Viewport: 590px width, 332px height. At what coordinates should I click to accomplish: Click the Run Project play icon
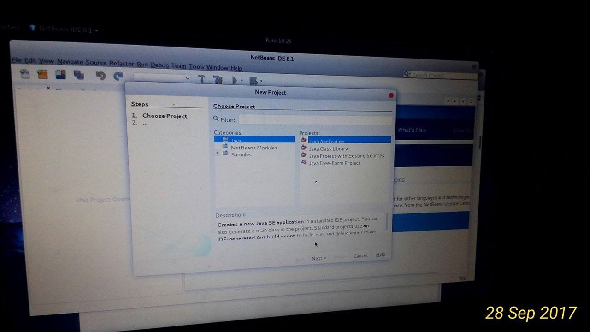pyautogui.click(x=235, y=80)
